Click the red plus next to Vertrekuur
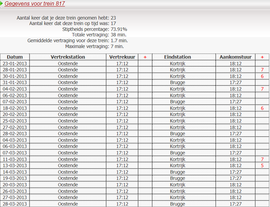Image resolution: width=270 pixels, height=207 pixels. click(x=145, y=57)
